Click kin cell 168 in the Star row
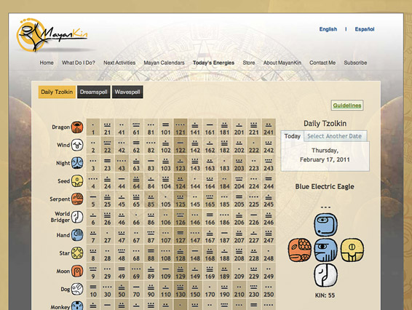Screen dimensions: 412x310 pos(210,253)
